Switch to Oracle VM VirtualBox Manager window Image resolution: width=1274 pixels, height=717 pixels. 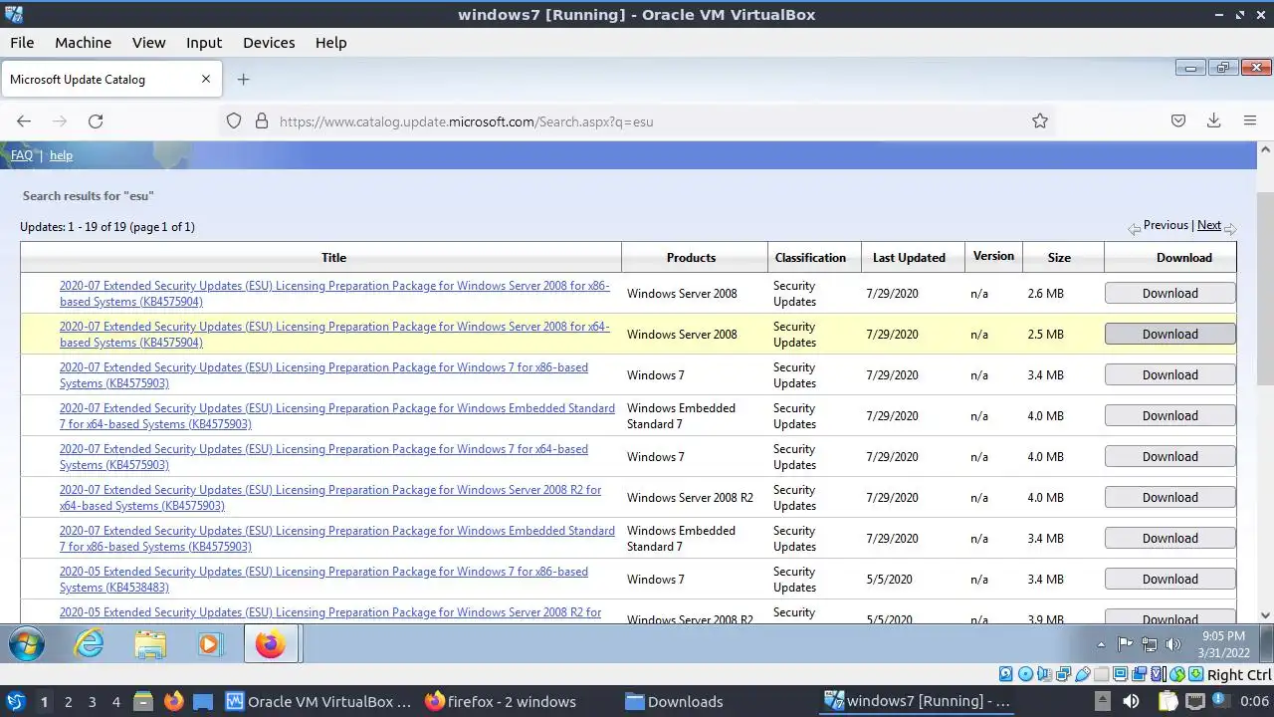(318, 701)
